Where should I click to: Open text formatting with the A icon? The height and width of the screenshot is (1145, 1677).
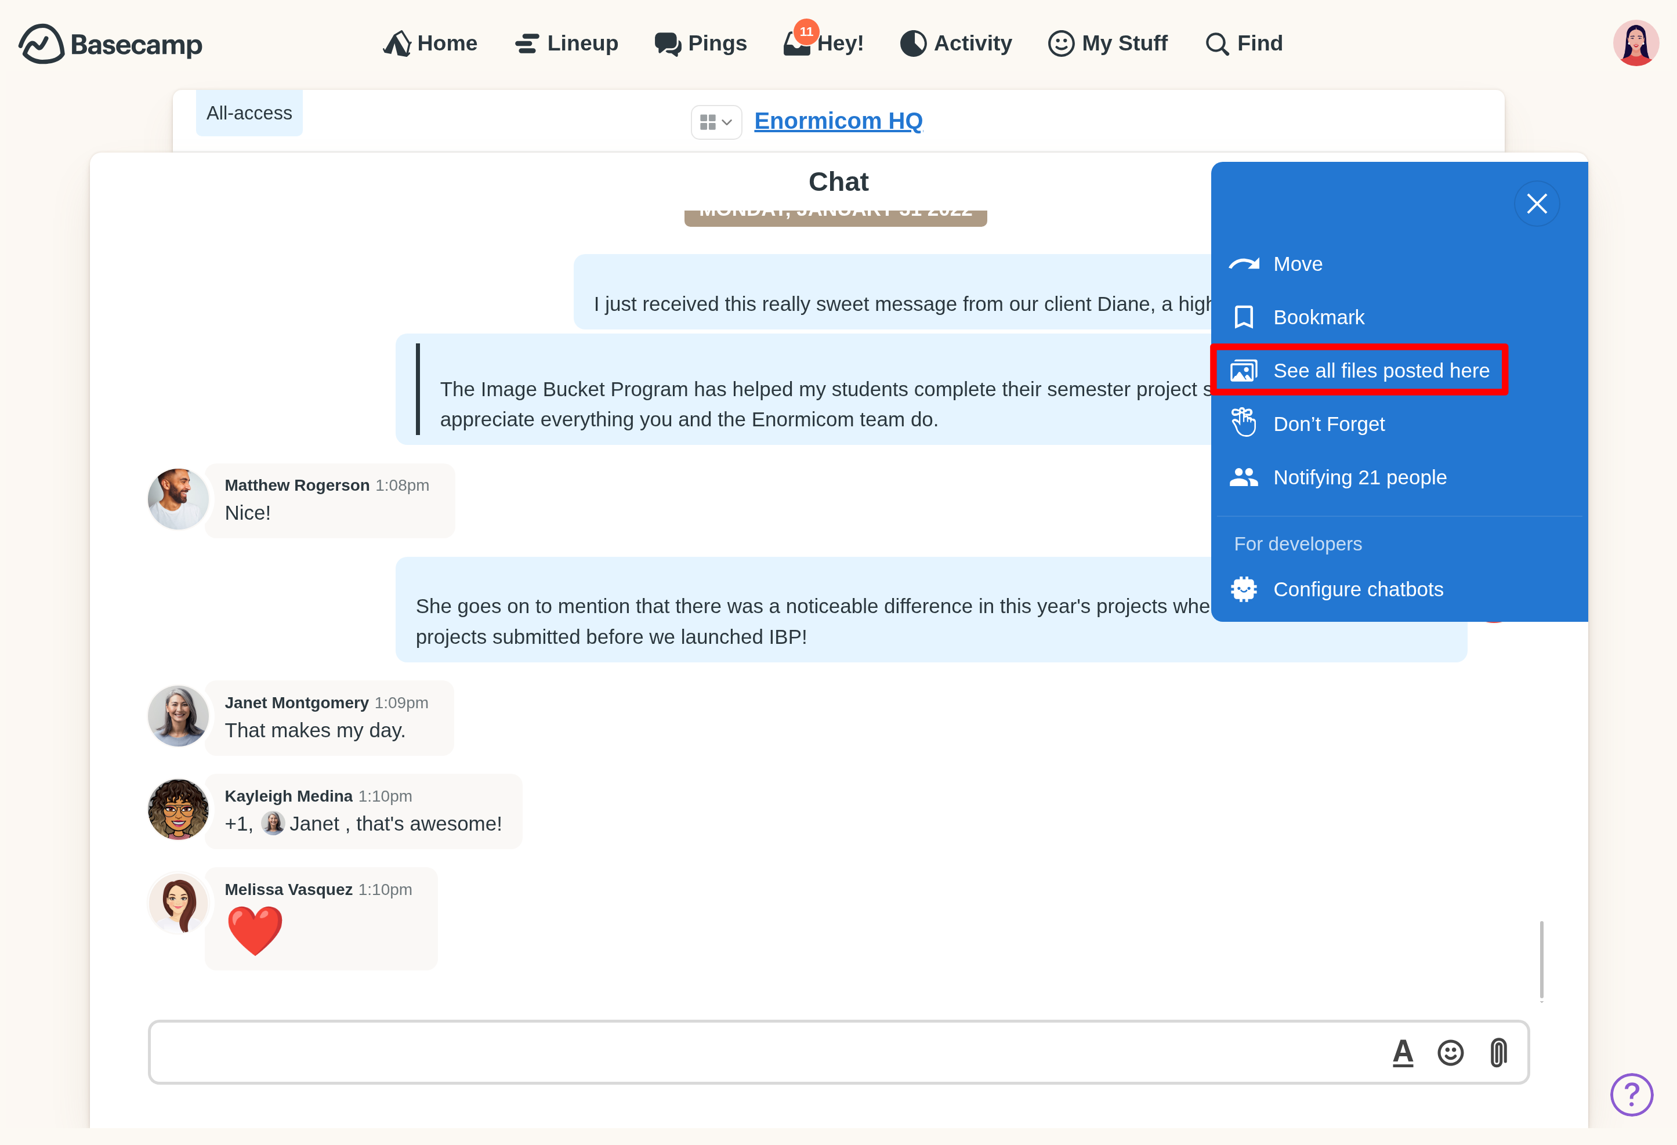[1403, 1053]
